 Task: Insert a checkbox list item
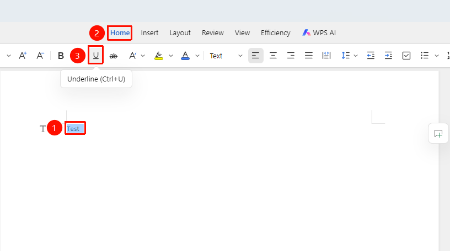406,56
